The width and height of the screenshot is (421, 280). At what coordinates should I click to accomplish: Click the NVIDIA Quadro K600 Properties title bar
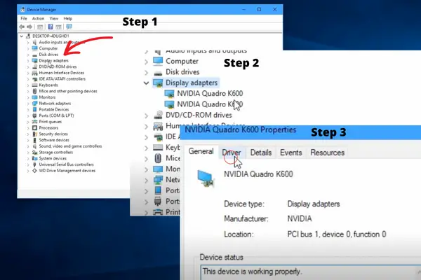300,132
